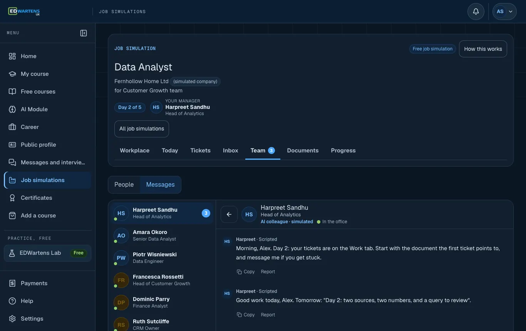
Task: Select Job simulations in sidebar
Action: (x=48, y=180)
